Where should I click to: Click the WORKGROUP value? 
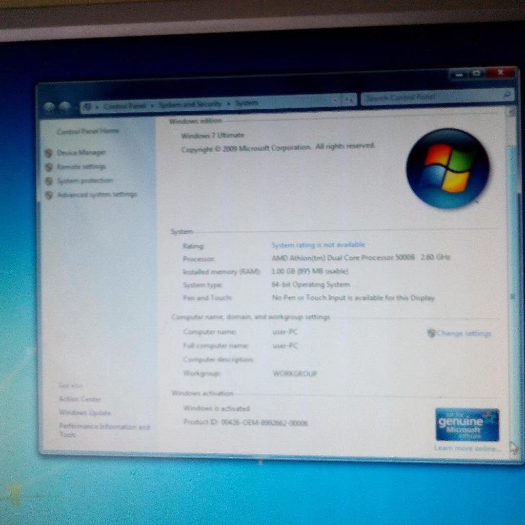coord(295,374)
